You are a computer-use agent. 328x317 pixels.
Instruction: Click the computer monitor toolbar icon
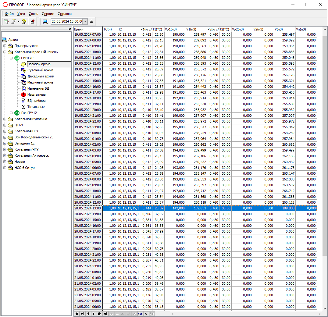[x=45, y=22]
